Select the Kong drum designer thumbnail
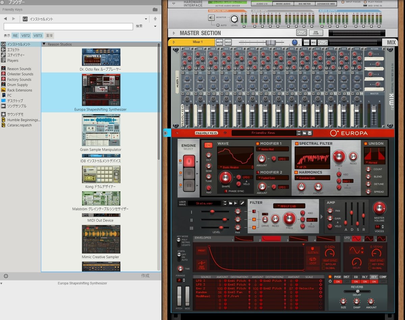405x320 pixels. pos(101,174)
